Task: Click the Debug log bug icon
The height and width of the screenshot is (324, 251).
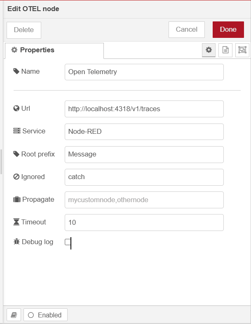Action: (x=16, y=242)
